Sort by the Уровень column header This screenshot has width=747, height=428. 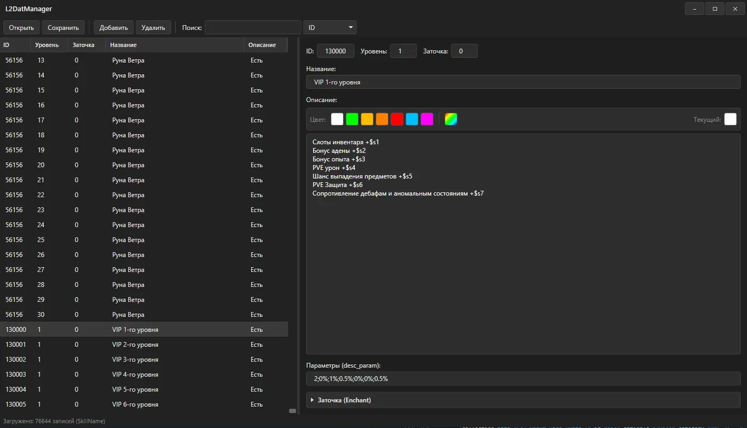pyautogui.click(x=50, y=45)
